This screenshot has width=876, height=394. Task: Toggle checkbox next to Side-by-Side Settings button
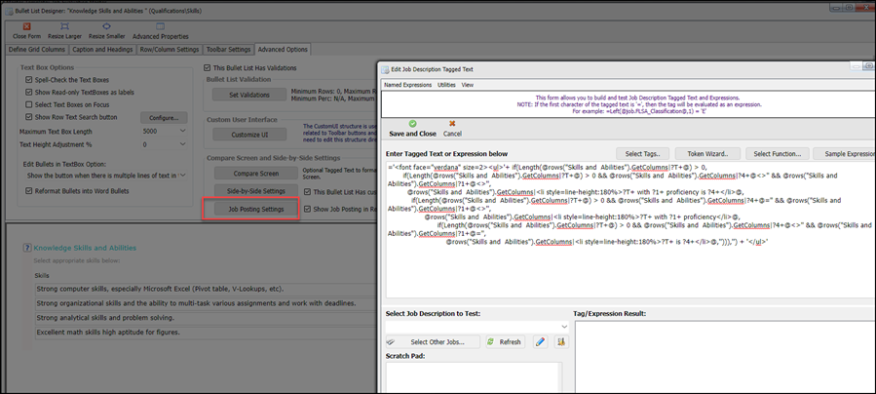[307, 191]
